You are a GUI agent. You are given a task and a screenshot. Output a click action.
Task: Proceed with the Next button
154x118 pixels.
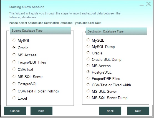click(x=138, y=111)
